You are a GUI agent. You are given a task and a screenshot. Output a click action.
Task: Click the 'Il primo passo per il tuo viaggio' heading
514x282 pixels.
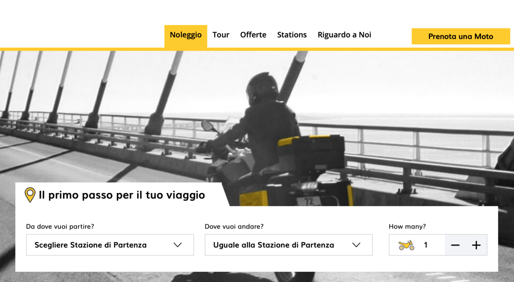[x=122, y=195]
